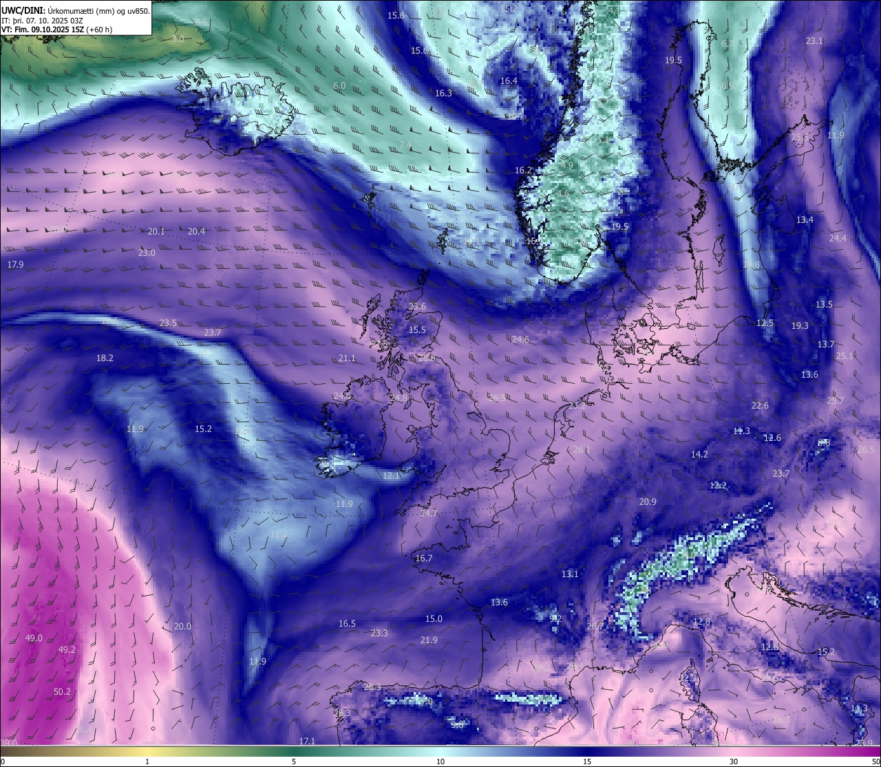Image resolution: width=881 pixels, height=767 pixels.
Task: Click the 24.6 value in the North Sea
Action: tap(520, 339)
